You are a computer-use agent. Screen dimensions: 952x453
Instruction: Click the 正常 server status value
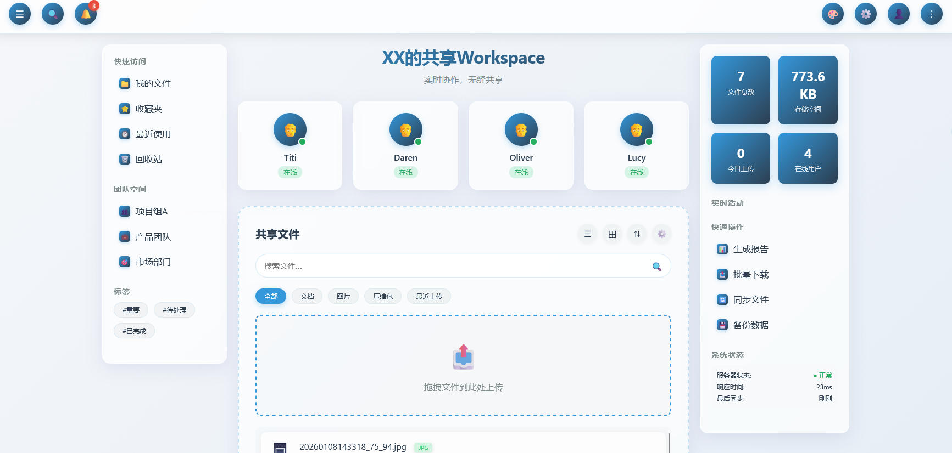pyautogui.click(x=822, y=376)
